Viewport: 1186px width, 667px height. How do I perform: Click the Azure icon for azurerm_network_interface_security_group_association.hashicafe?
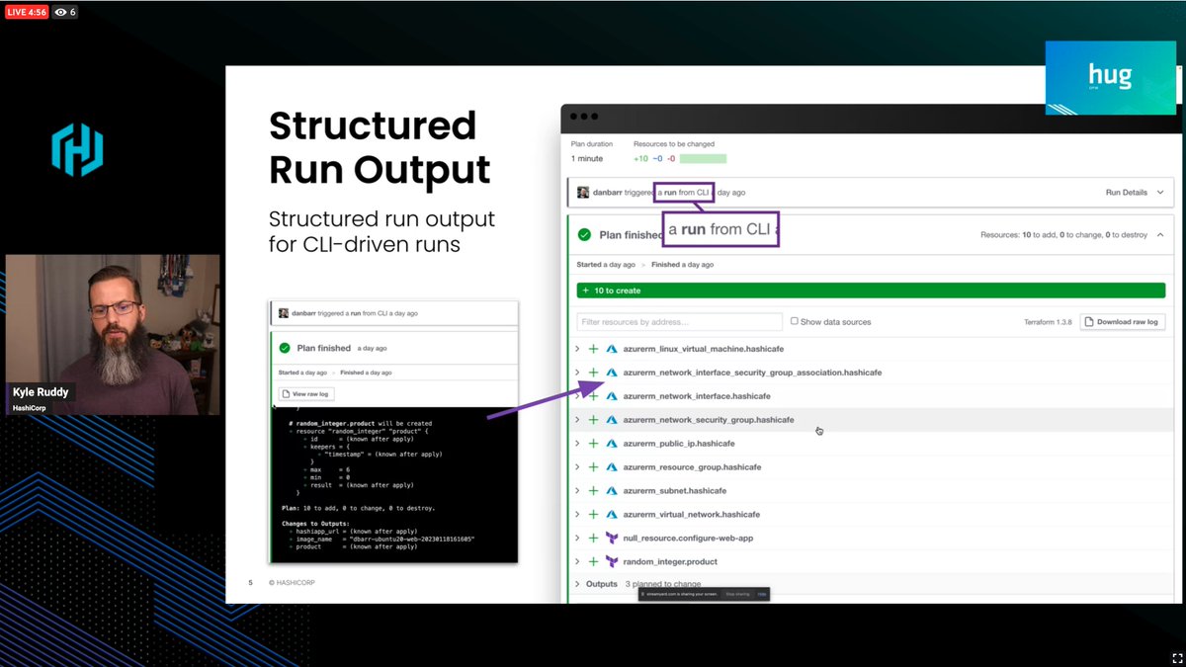tap(612, 373)
